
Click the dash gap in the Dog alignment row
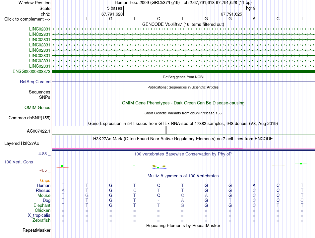(x=158, y=201)
